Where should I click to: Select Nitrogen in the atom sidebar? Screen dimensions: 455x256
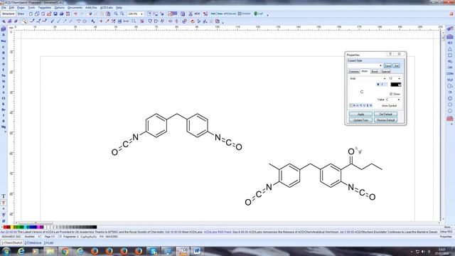(x=4, y=58)
